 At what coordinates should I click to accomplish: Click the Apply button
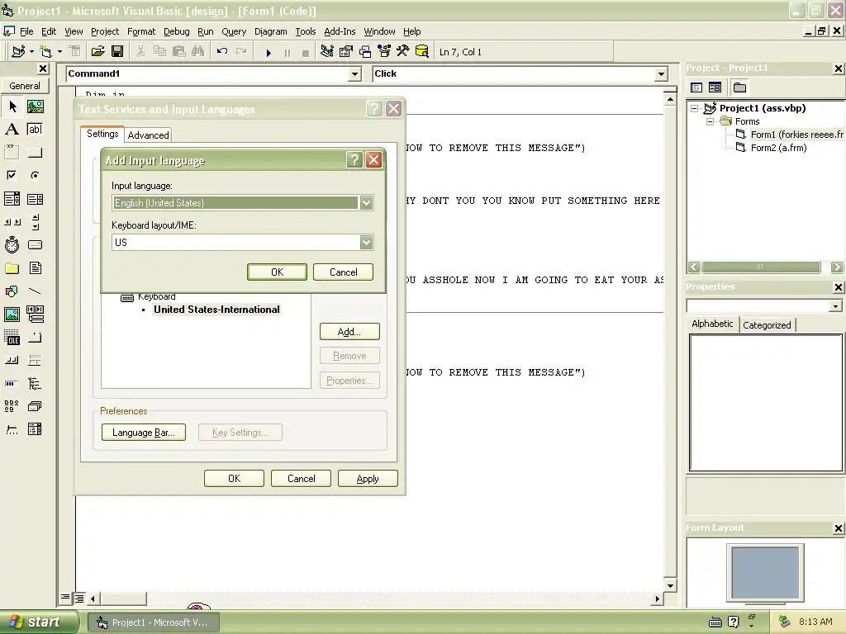coord(368,479)
